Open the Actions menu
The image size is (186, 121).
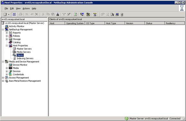(26, 9)
